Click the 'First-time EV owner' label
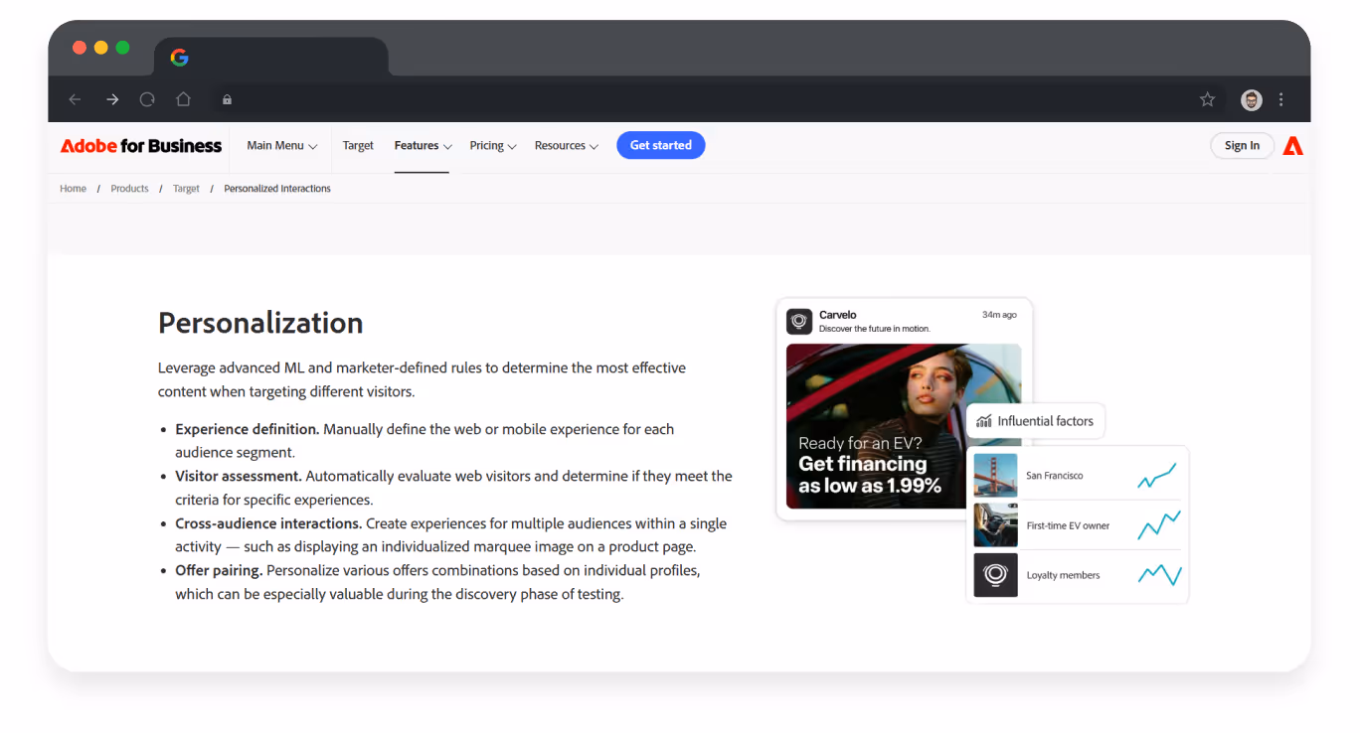The image size is (1360, 733). [x=1068, y=525]
